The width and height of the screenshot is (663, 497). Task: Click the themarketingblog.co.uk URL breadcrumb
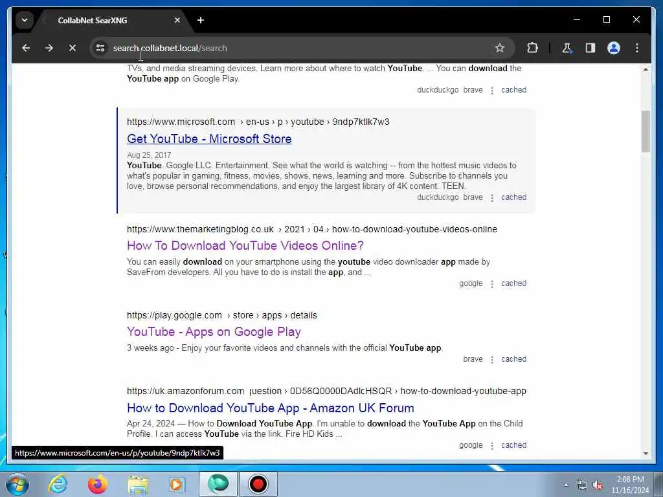point(312,229)
